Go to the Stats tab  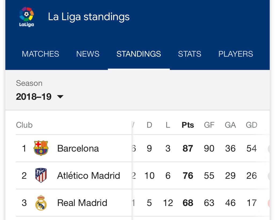coord(190,54)
